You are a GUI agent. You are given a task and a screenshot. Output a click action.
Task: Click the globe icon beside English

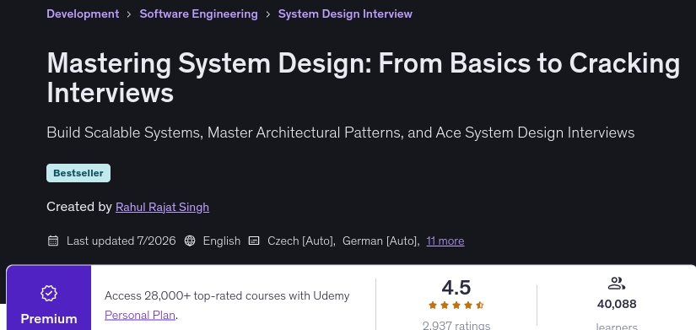pyautogui.click(x=190, y=241)
